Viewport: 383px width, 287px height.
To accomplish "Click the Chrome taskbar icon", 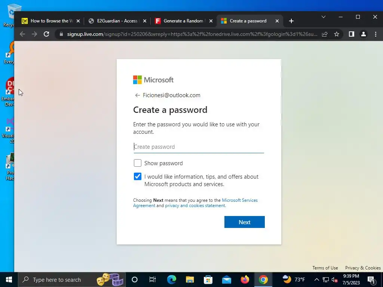I will (263, 280).
